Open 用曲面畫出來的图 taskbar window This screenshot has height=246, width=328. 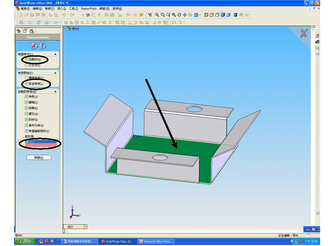coord(79,242)
